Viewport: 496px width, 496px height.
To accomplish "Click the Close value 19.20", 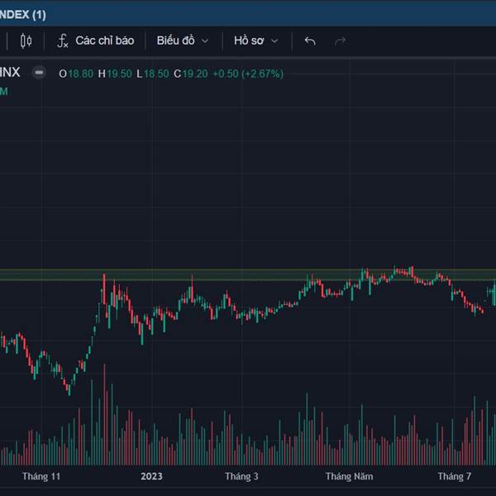I will pos(195,74).
